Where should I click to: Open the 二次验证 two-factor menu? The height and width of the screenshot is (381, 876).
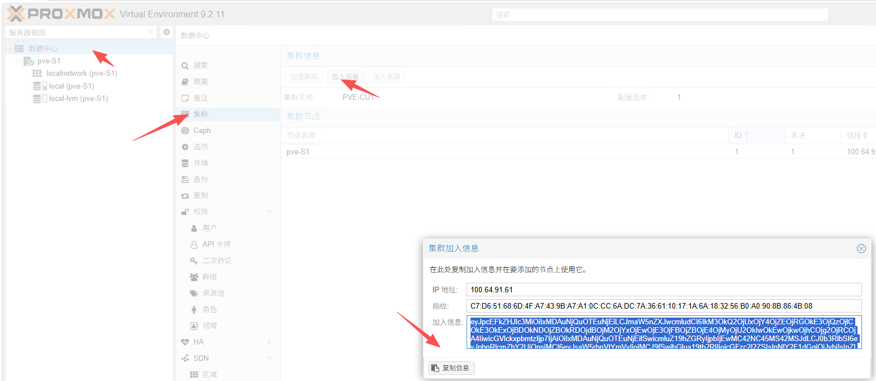coord(216,261)
